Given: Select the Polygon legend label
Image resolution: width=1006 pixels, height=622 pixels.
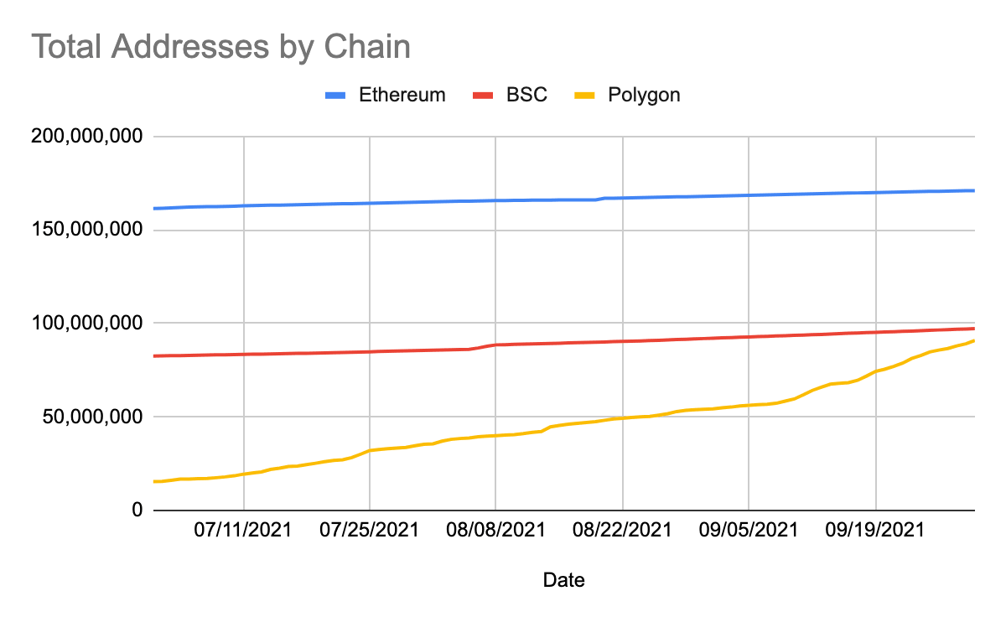Looking at the screenshot, I should pos(643,95).
